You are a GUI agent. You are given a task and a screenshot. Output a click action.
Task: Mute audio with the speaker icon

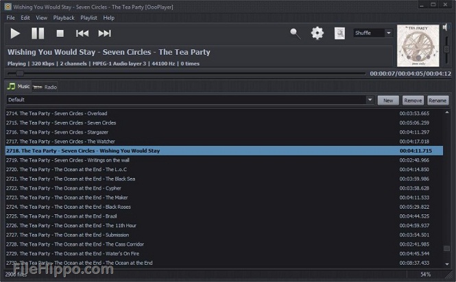tap(445, 27)
